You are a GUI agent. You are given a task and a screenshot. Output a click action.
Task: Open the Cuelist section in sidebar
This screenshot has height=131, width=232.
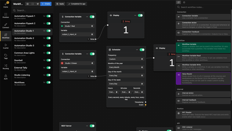coord(6,46)
